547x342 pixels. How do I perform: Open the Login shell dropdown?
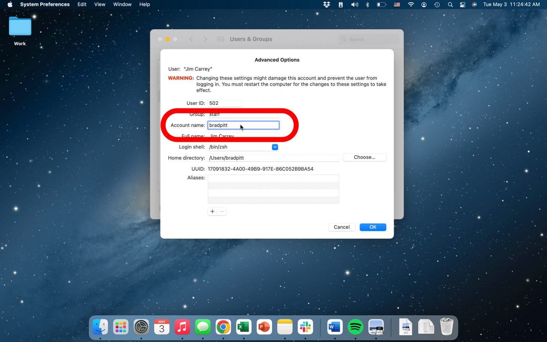tap(275, 147)
